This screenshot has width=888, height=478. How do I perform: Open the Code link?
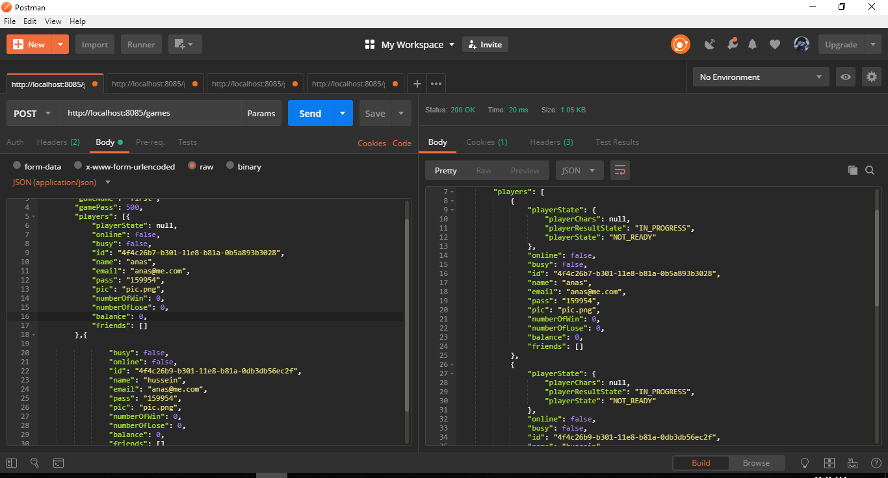pyautogui.click(x=402, y=143)
